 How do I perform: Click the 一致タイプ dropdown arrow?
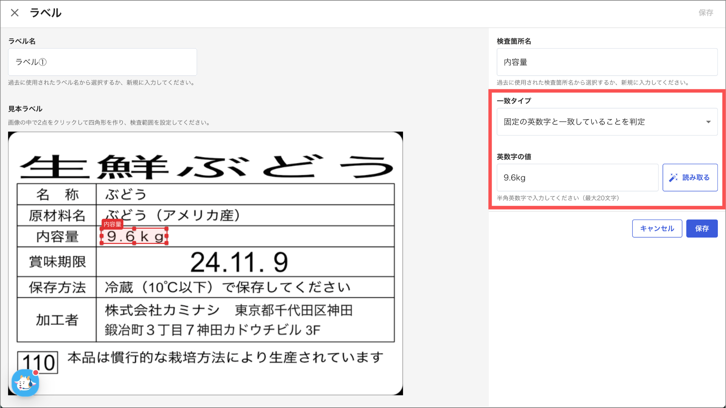point(708,122)
